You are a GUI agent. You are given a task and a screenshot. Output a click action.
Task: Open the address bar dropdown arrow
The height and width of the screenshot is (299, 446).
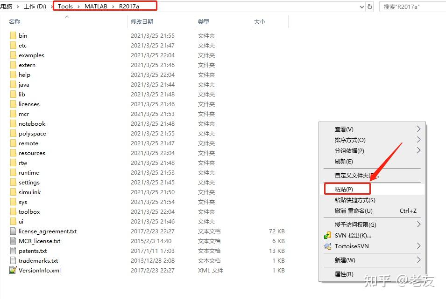(x=362, y=7)
